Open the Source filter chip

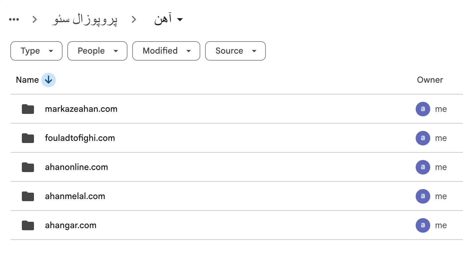click(235, 51)
